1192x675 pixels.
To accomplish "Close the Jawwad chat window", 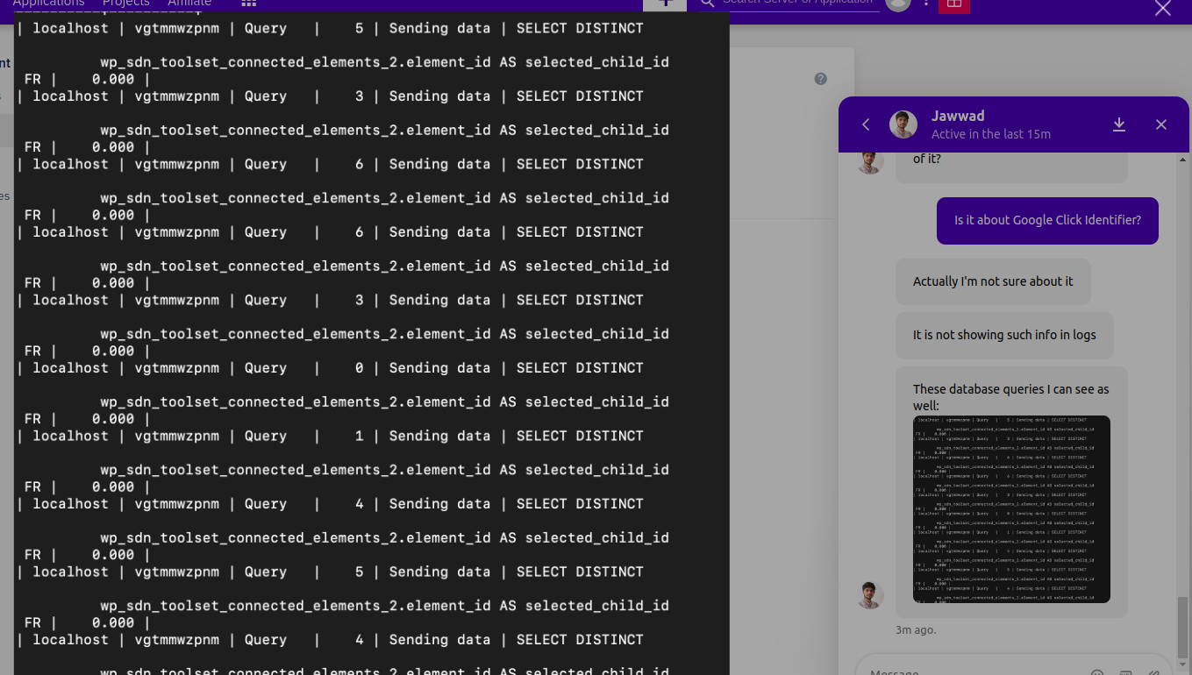I will point(1161,124).
